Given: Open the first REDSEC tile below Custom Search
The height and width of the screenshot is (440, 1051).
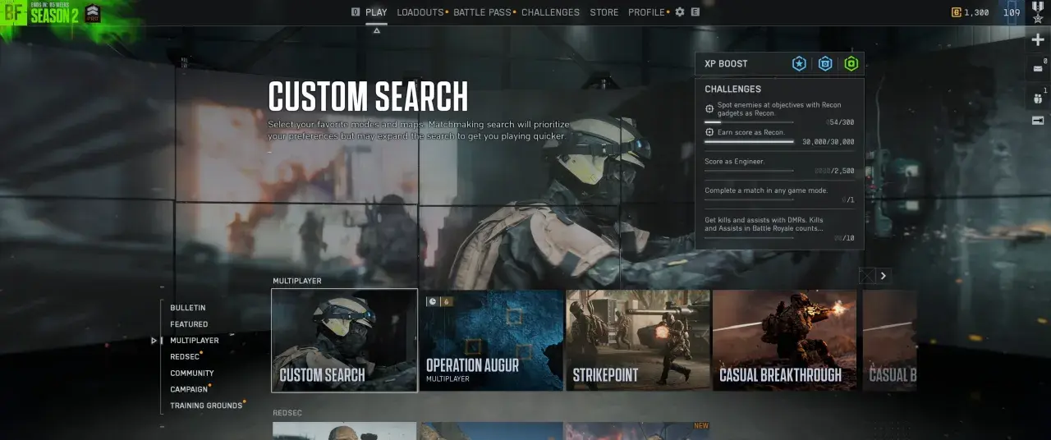Looking at the screenshot, I should (345, 431).
